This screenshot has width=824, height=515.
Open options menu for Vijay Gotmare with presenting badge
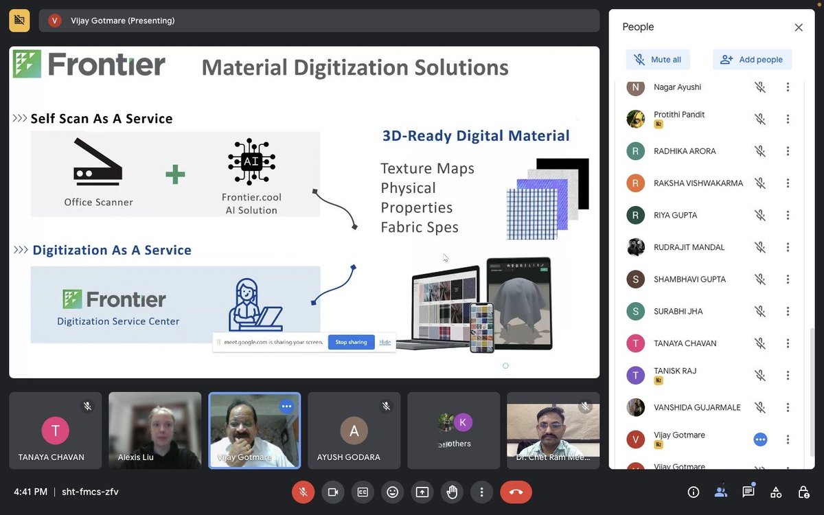coord(788,439)
